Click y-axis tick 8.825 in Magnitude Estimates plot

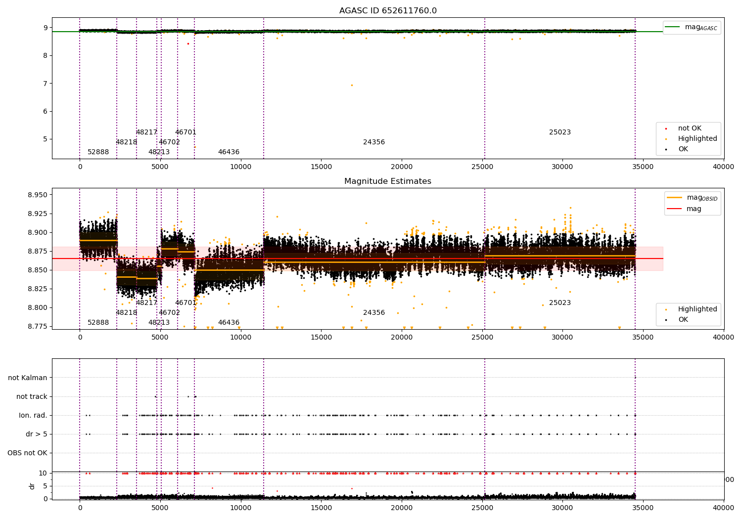coord(37,289)
